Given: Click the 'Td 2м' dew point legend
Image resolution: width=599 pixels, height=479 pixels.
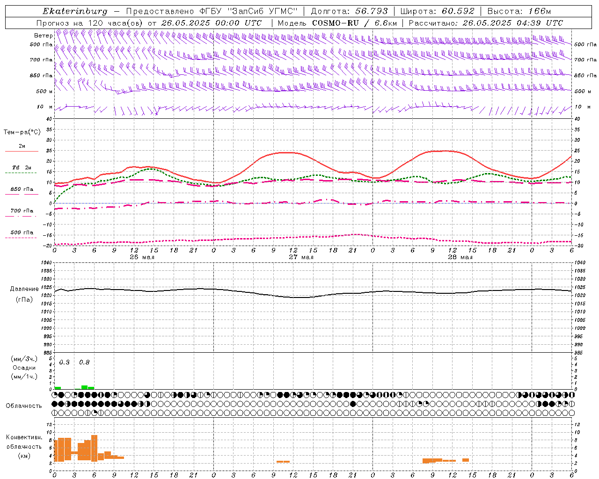Looking at the screenshot, I should [22, 167].
